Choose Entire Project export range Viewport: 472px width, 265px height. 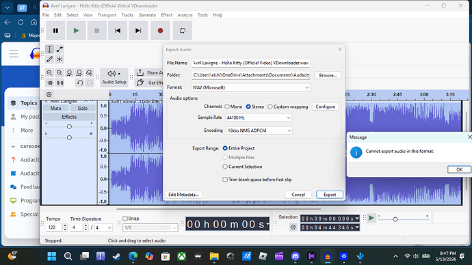[225, 148]
